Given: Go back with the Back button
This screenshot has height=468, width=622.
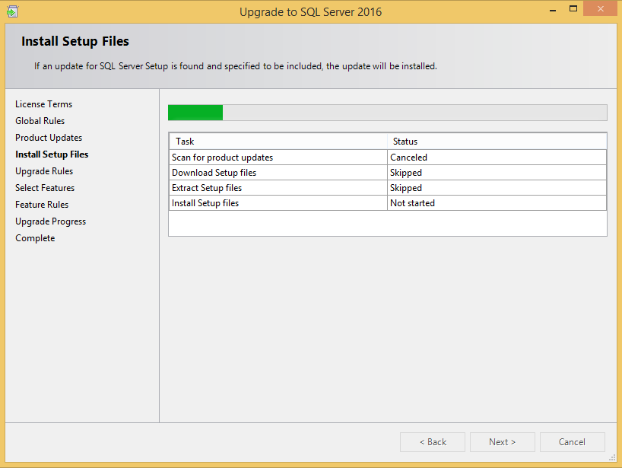Looking at the screenshot, I should point(433,442).
